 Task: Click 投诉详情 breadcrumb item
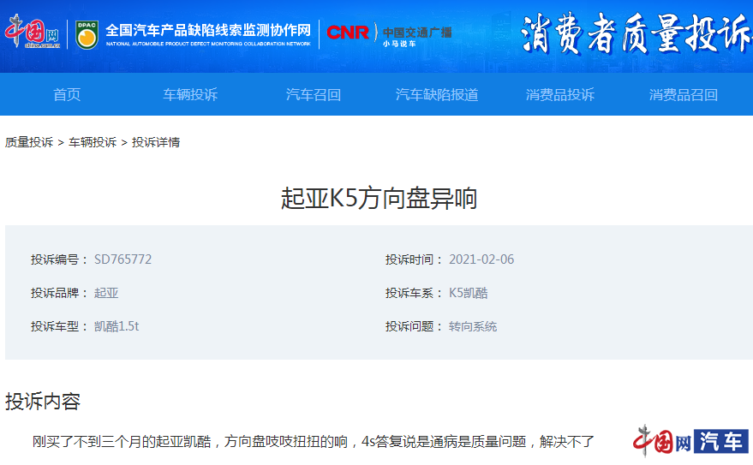156,142
